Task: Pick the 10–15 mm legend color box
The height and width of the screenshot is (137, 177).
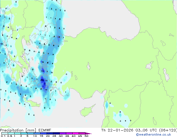Action: [x=37, y=133]
